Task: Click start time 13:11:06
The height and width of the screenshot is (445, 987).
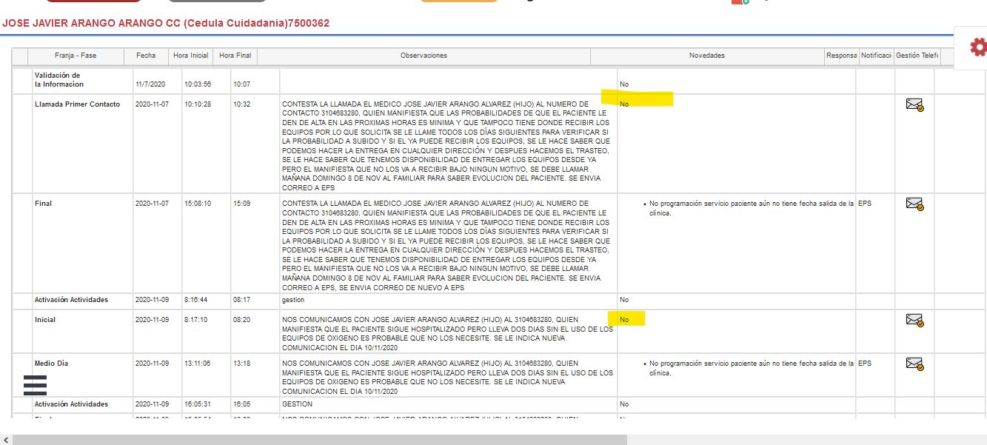Action: click(x=198, y=364)
